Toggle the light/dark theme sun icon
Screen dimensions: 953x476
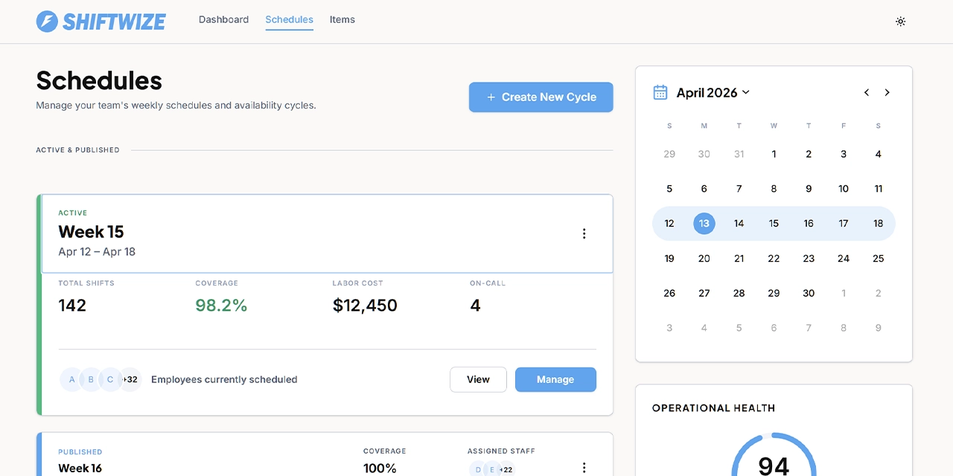[900, 22]
